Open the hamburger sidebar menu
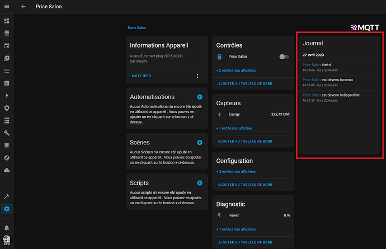This screenshot has width=386, height=249. tap(7, 6)
